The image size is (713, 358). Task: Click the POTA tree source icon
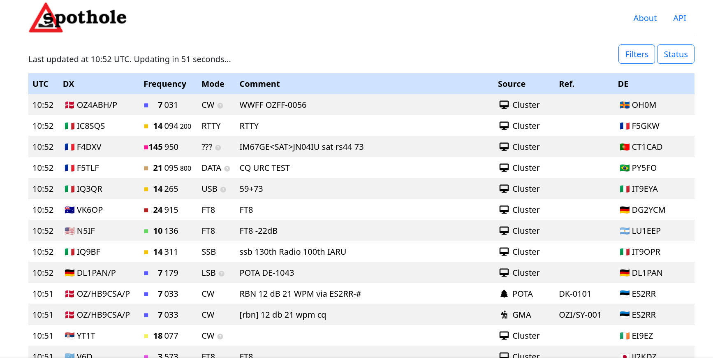pos(504,294)
